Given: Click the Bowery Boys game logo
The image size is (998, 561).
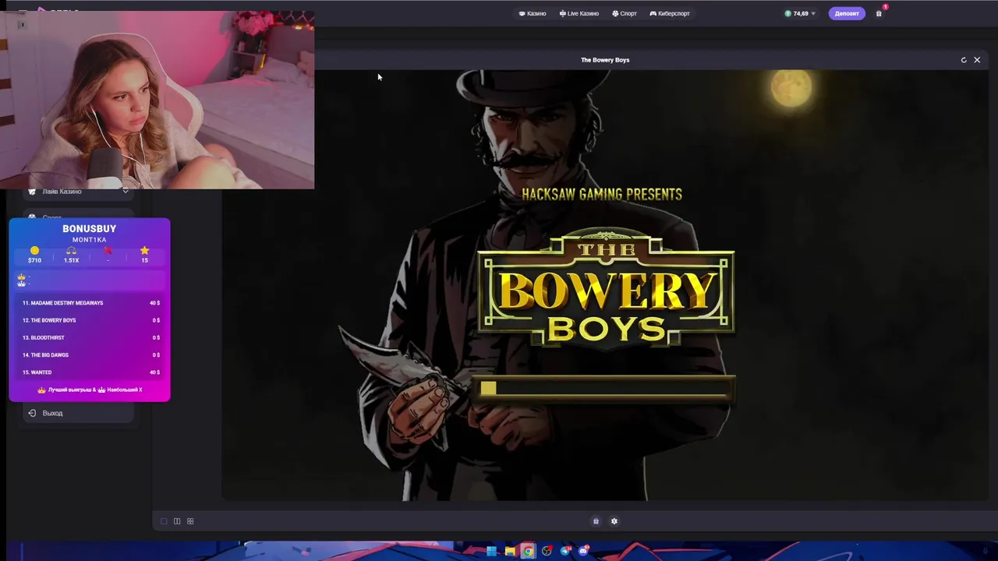Looking at the screenshot, I should (606, 288).
